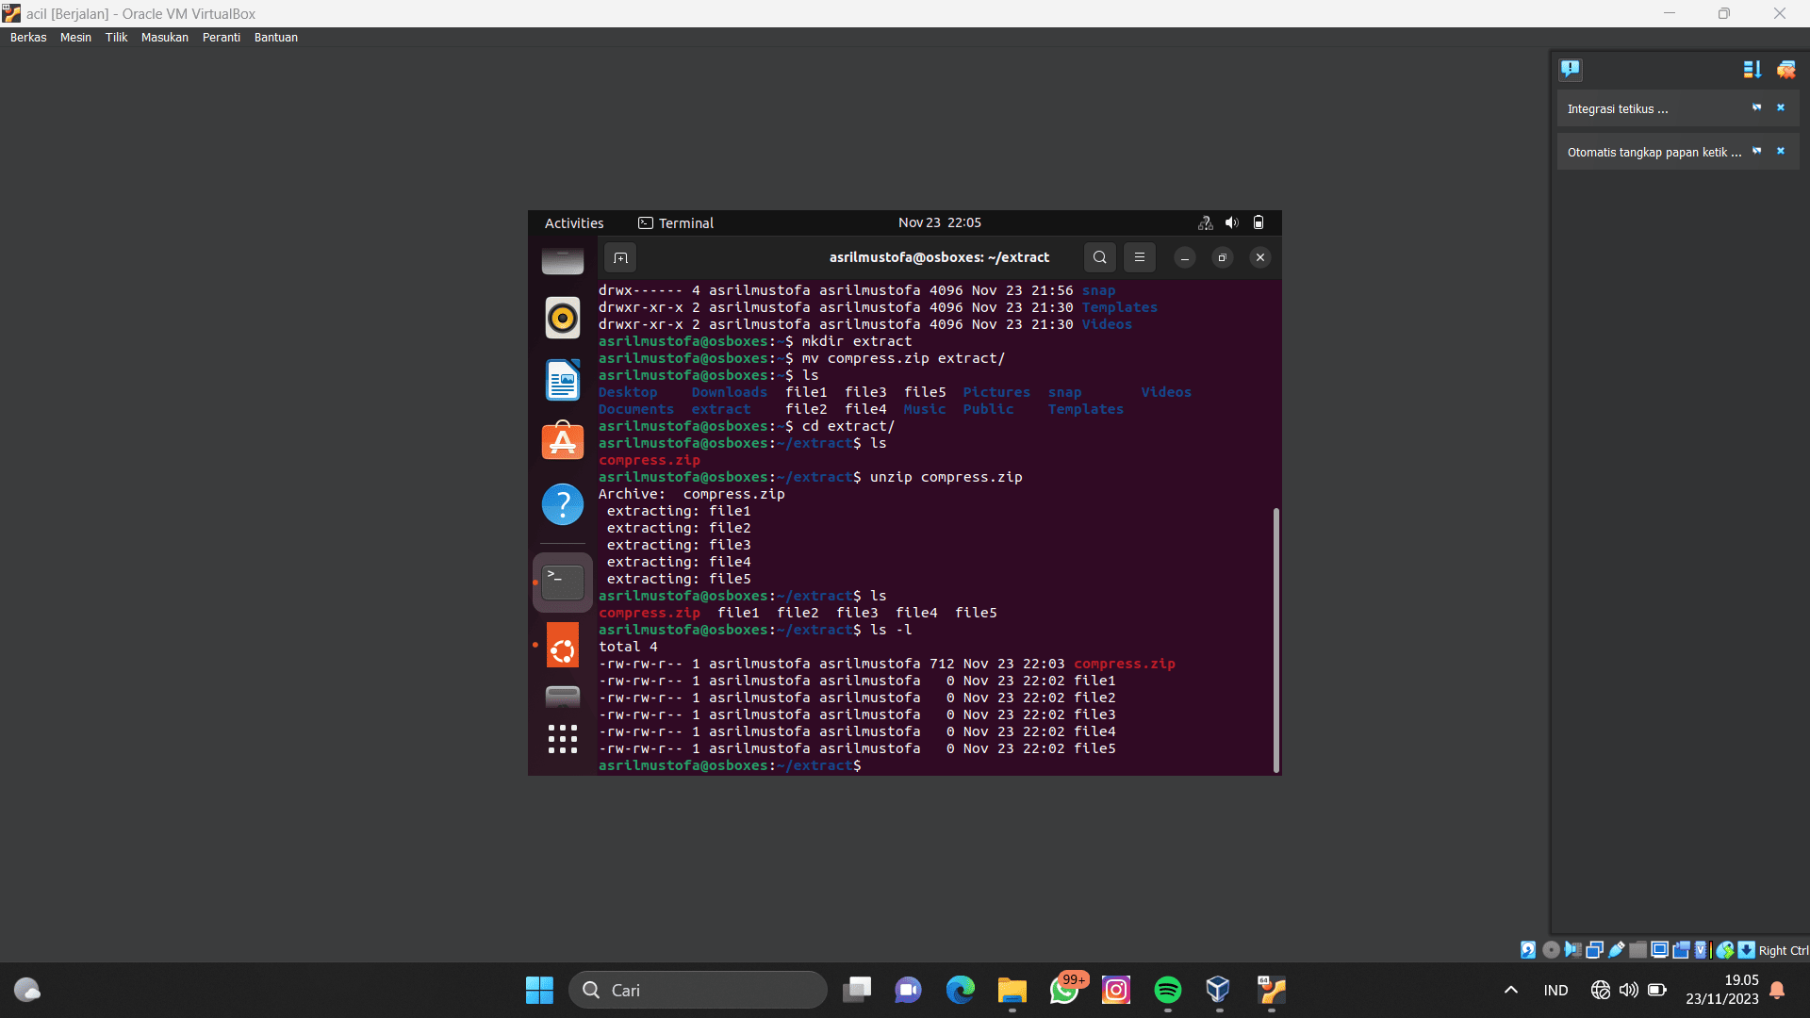Click the hard disk activity status icon
Viewport: 1810px width, 1018px height.
pos(1528,950)
